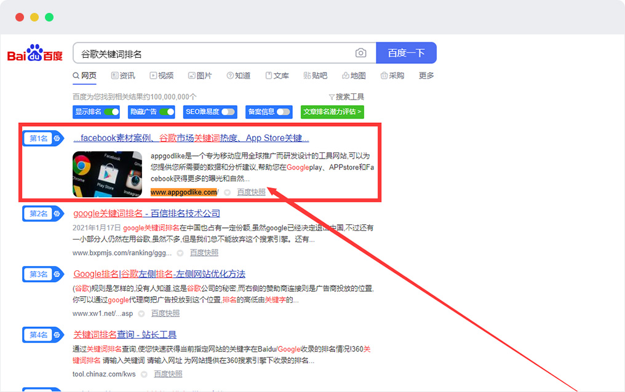Open 百度快照 for bxpmjs result

pos(204,253)
